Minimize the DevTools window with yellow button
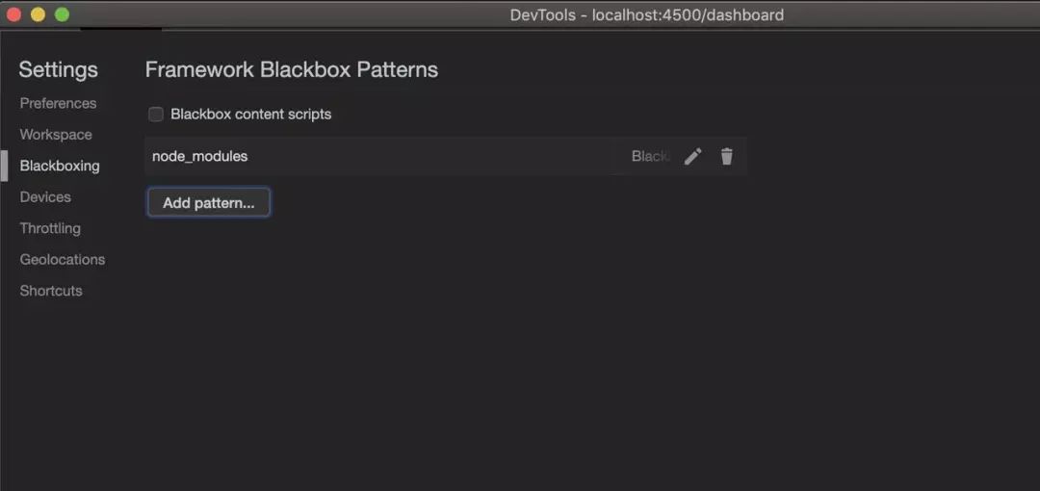The height and width of the screenshot is (491, 1040). click(38, 14)
